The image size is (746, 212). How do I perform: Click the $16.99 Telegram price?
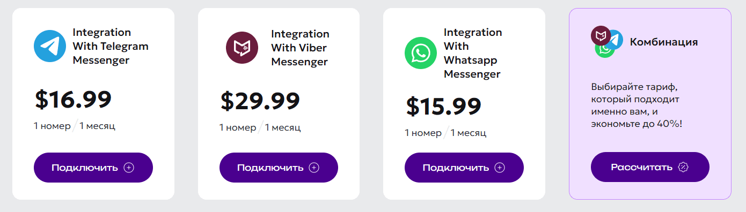[x=73, y=99]
